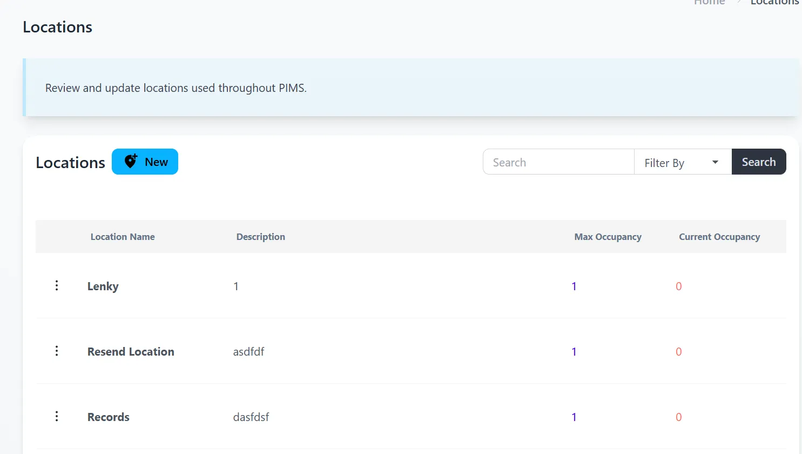The image size is (802, 454).
Task: Open the options menu for Records row
Action: pos(57,416)
